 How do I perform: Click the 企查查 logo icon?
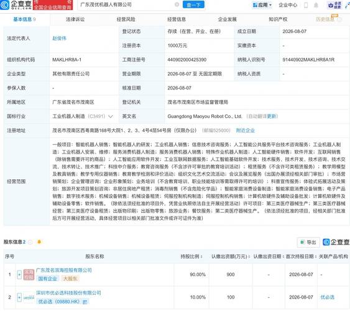tap(5, 5)
